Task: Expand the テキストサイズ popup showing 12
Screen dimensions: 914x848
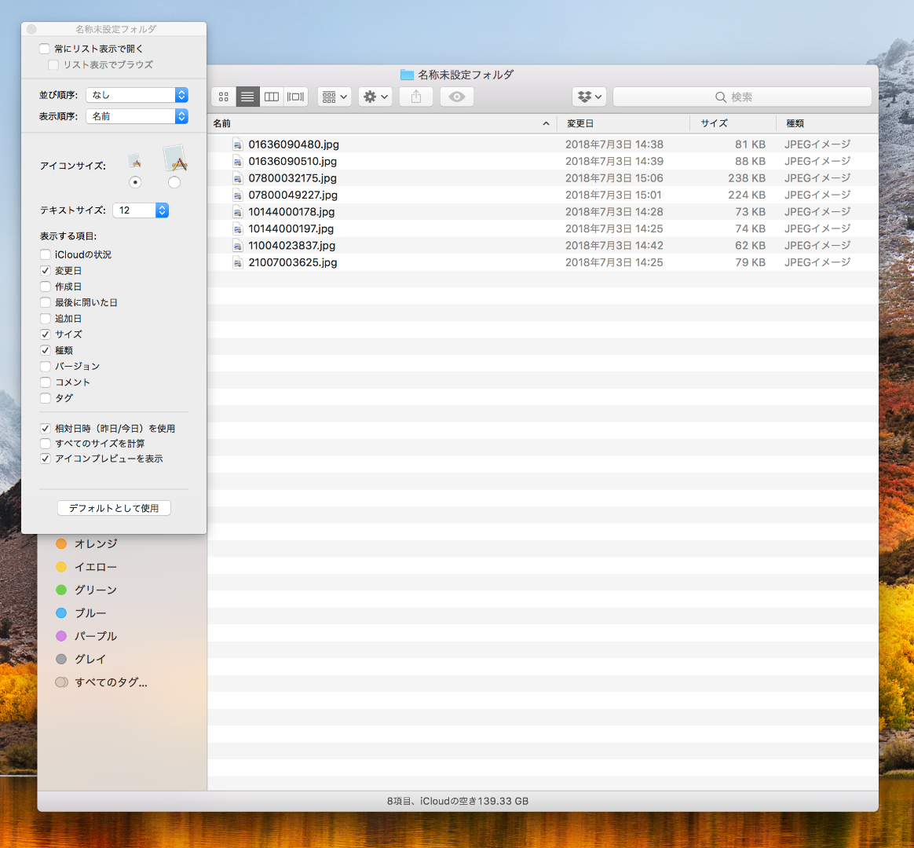Action: 141,210
